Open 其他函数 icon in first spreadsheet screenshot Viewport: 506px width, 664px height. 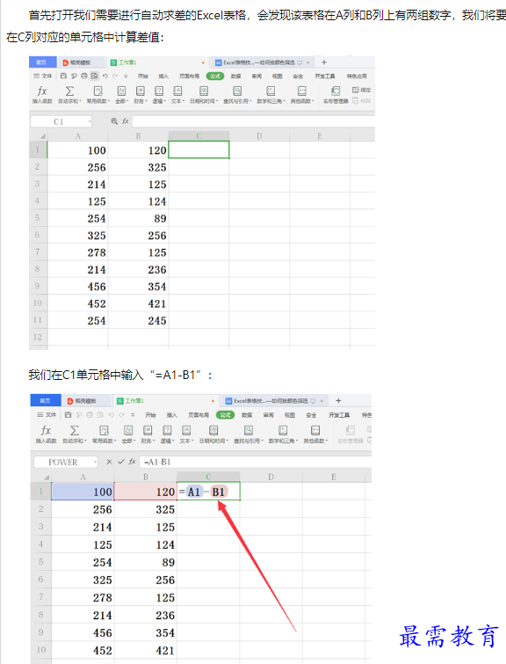(302, 91)
